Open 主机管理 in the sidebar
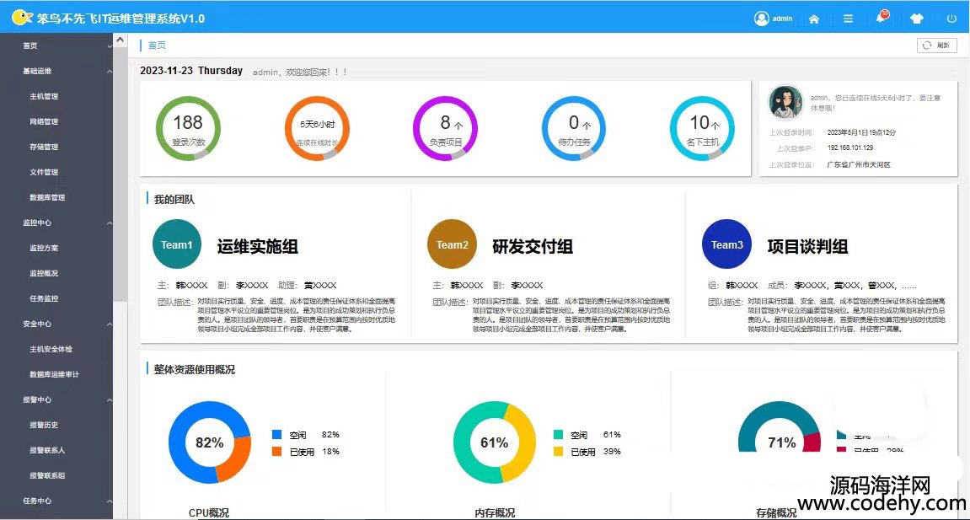The width and height of the screenshot is (970, 520). click(44, 97)
